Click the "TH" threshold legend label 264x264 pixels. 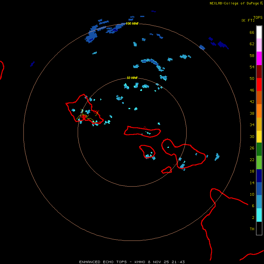point(252,229)
